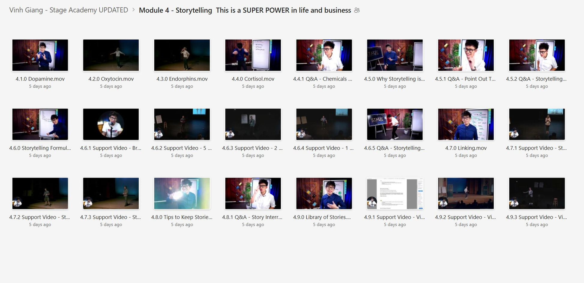Open the 4.8.0 Tips to Keep Stories thumbnail
584x283 pixels.
tap(182, 193)
